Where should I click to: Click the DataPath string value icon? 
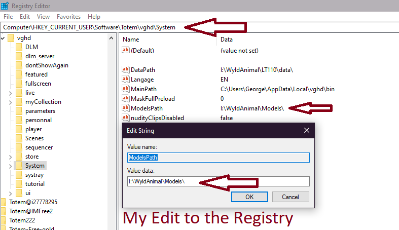tap(126, 70)
